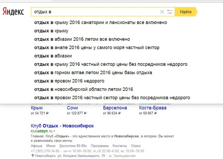Screen dimensions: 223x159
Task: Click address 'Новосибирск, ул. Богдана Хмельницкого, 19'
Action: coord(70,156)
